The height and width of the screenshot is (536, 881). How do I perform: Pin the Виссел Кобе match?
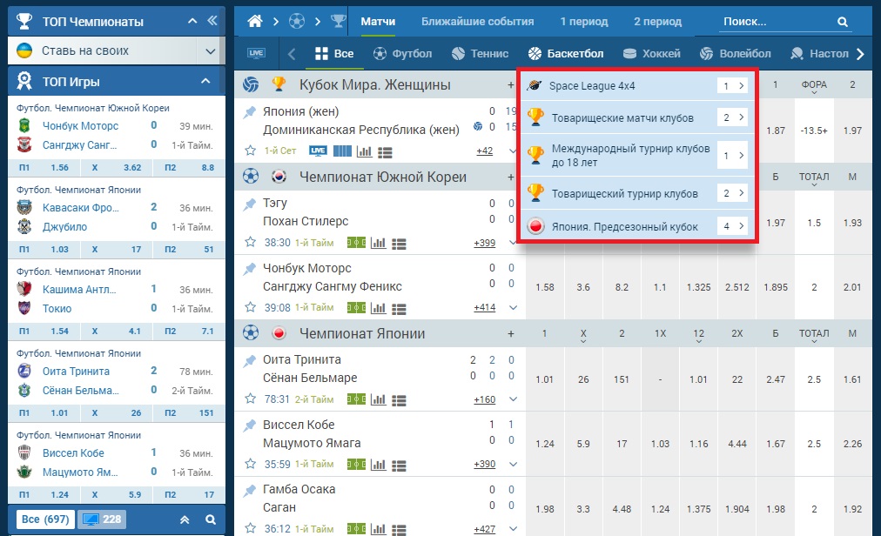[250, 425]
